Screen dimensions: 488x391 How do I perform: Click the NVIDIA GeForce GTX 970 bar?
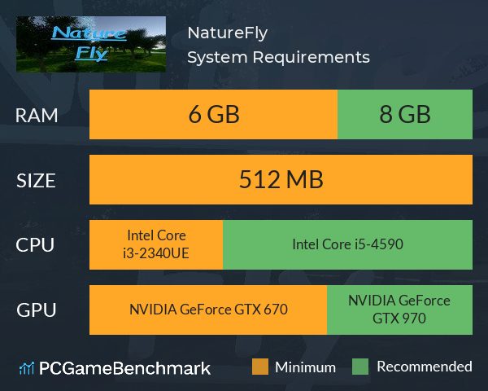click(x=399, y=310)
